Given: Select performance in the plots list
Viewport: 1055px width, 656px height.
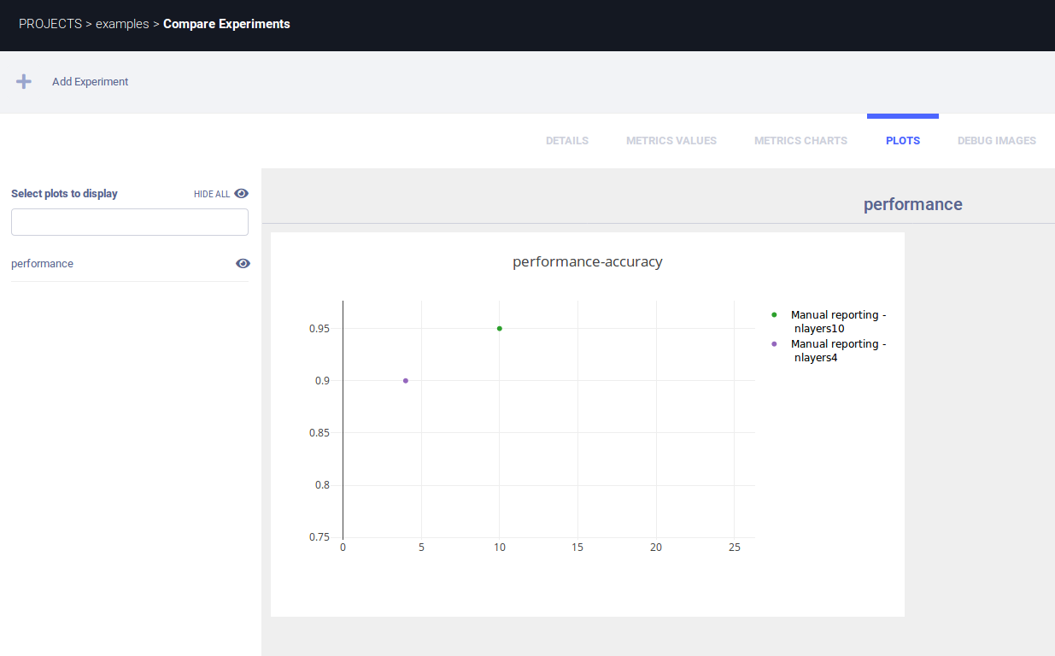Looking at the screenshot, I should (x=43, y=264).
